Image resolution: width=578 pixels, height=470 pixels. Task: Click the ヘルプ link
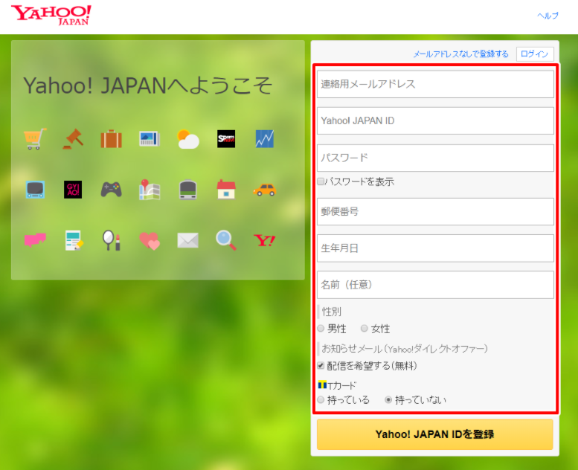click(548, 16)
